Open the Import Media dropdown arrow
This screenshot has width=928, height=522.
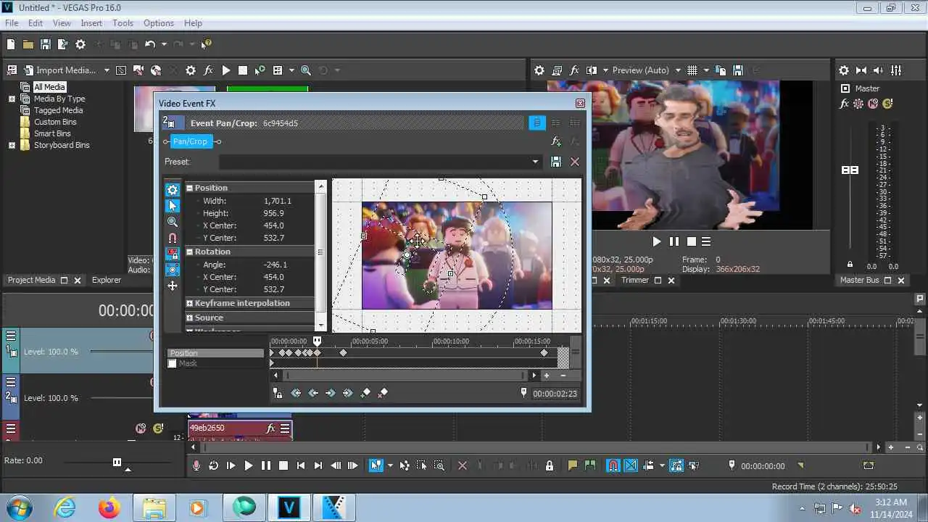pos(107,70)
